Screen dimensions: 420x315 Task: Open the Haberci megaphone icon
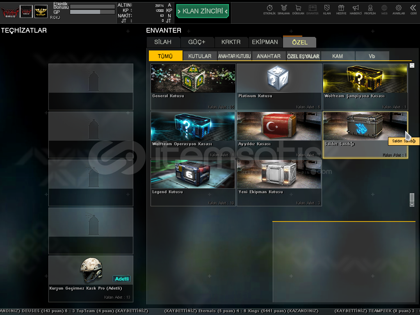click(356, 10)
